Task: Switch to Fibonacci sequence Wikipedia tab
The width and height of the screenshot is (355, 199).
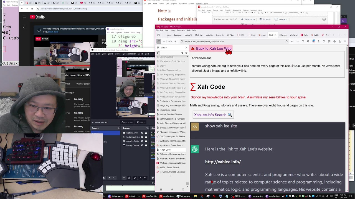Action: click(x=171, y=132)
